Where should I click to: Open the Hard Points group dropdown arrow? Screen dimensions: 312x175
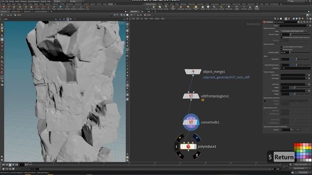[307, 75]
